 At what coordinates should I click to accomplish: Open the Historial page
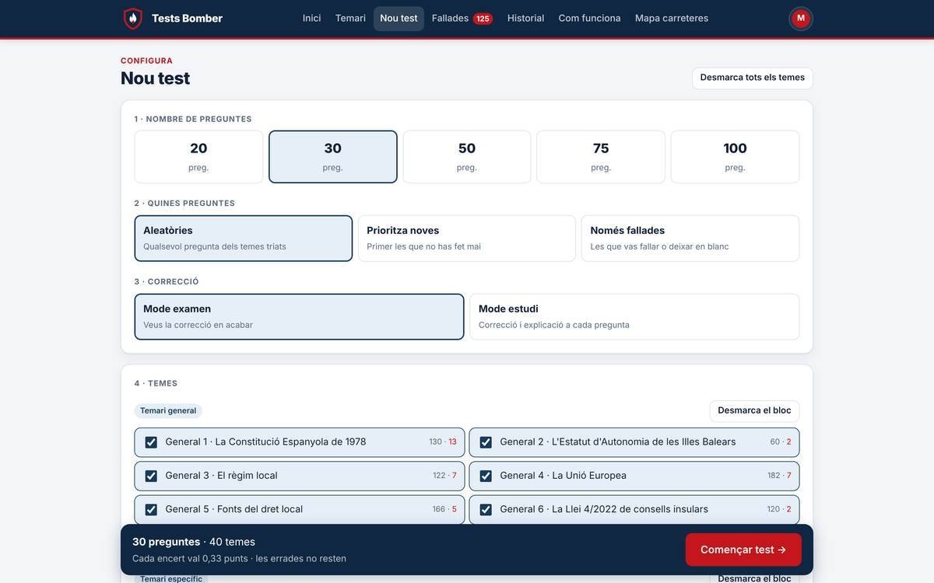[x=525, y=18]
